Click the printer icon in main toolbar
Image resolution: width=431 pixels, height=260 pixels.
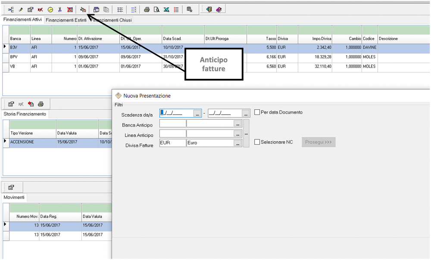coord(147,9)
